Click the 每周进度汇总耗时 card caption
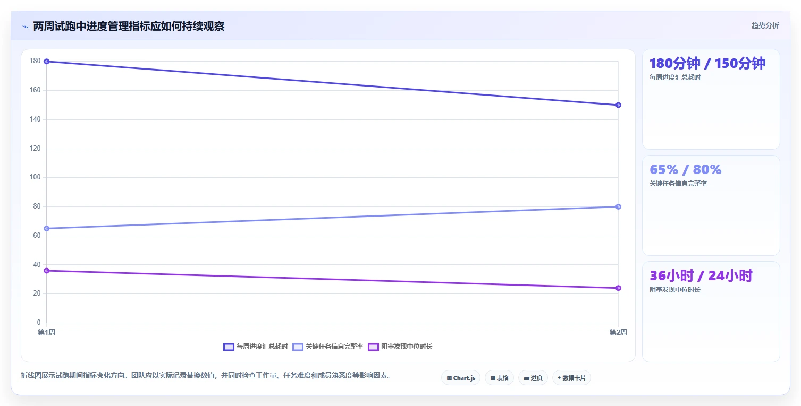This screenshot has height=406, width=801. pos(675,77)
